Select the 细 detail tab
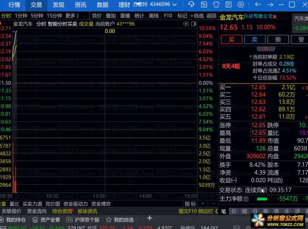Image resolution: width=308 pixels, height=229 pixels. (x=244, y=211)
